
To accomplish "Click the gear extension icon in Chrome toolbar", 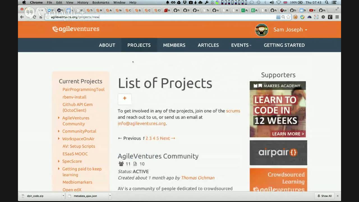I will [323, 17].
